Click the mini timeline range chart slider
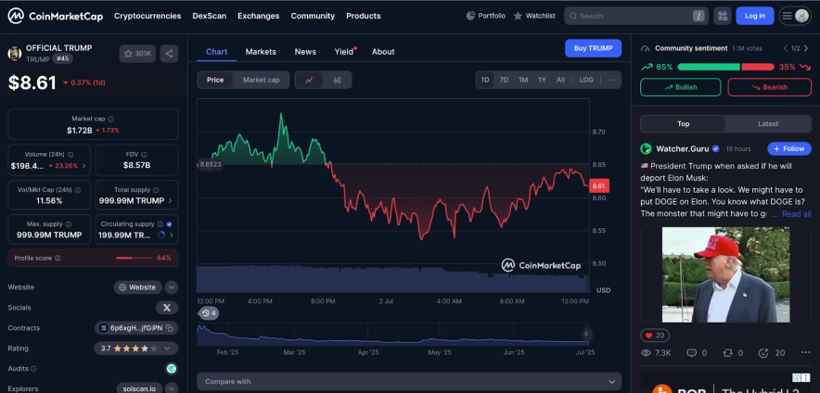820x393 pixels. 394,331
